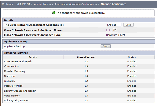Open the krikri appliance name link
The width and height of the screenshot is (157, 106).
click(109, 30)
